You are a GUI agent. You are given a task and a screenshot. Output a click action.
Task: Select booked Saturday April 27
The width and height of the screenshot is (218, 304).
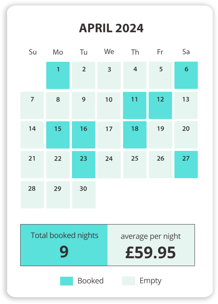pyautogui.click(x=186, y=164)
